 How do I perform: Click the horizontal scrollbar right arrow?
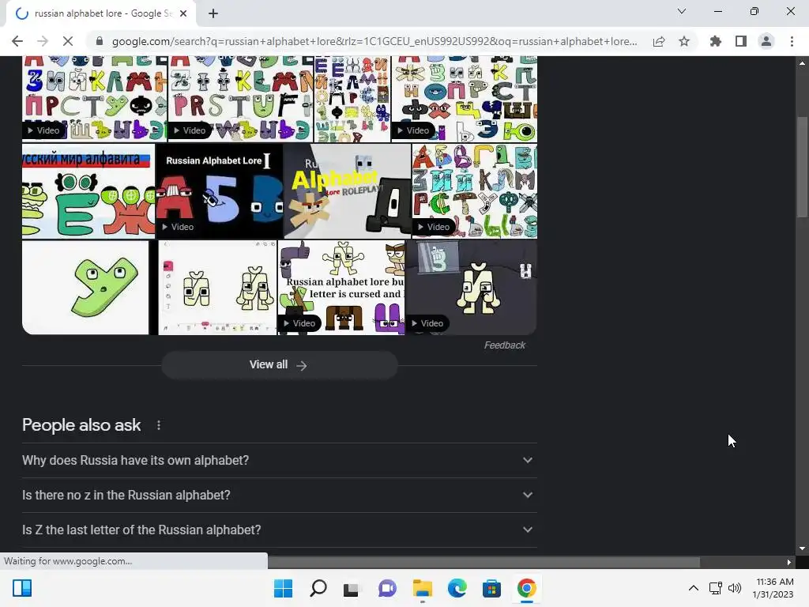(789, 562)
